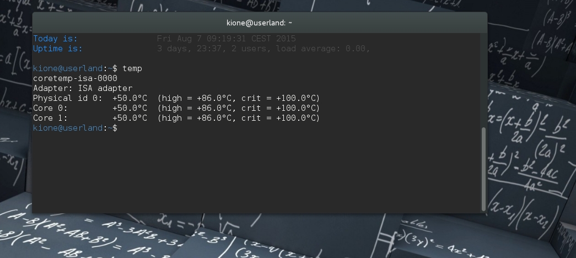Click the blank terminal area below the last prompt
Image resolution: width=576 pixels, height=258 pixels.
point(254,171)
